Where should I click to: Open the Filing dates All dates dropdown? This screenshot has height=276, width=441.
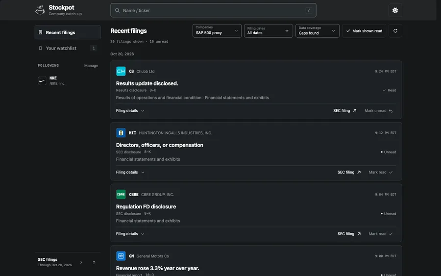269,31
